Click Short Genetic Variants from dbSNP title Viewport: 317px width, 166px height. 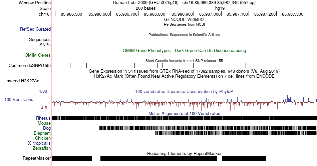[x=184, y=61]
